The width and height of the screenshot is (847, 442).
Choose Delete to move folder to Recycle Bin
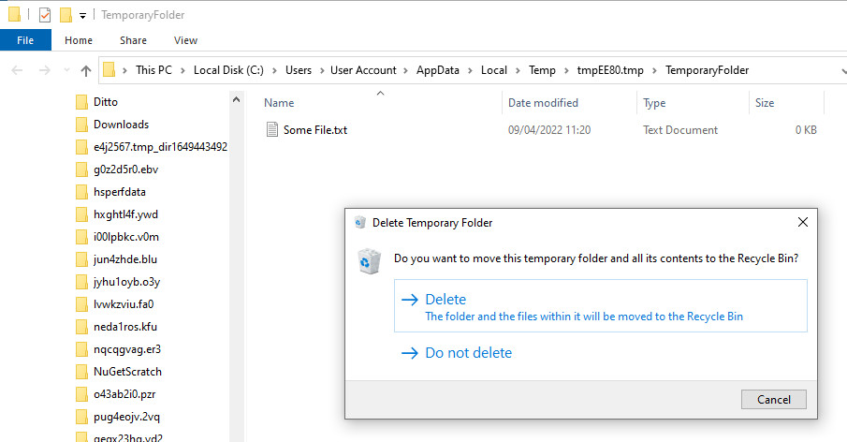(x=601, y=306)
